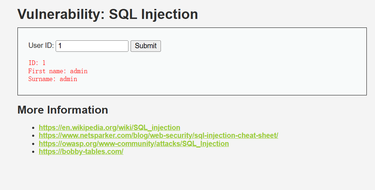Click the blank area to the right of the Submit button
The image size is (375, 190).
click(x=263, y=46)
